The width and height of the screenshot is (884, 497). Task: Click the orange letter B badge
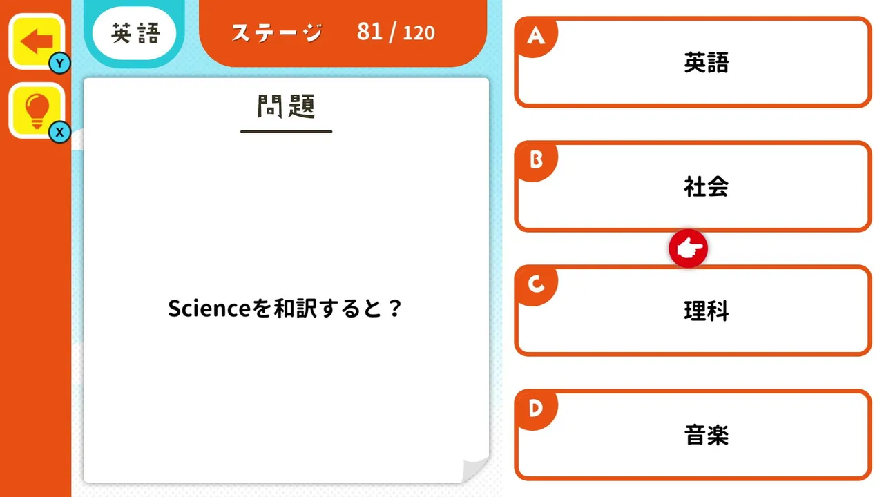click(x=536, y=161)
